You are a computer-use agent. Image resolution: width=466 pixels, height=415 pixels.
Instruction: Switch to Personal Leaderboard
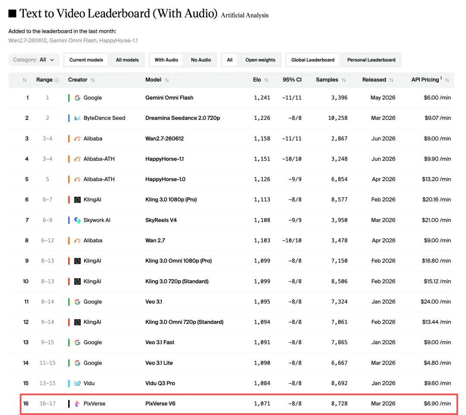(371, 60)
